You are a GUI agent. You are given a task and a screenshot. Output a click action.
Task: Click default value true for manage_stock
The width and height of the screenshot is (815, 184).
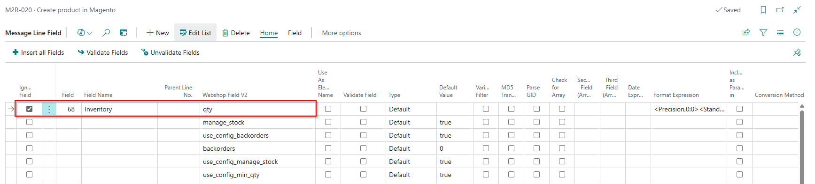[455, 122]
